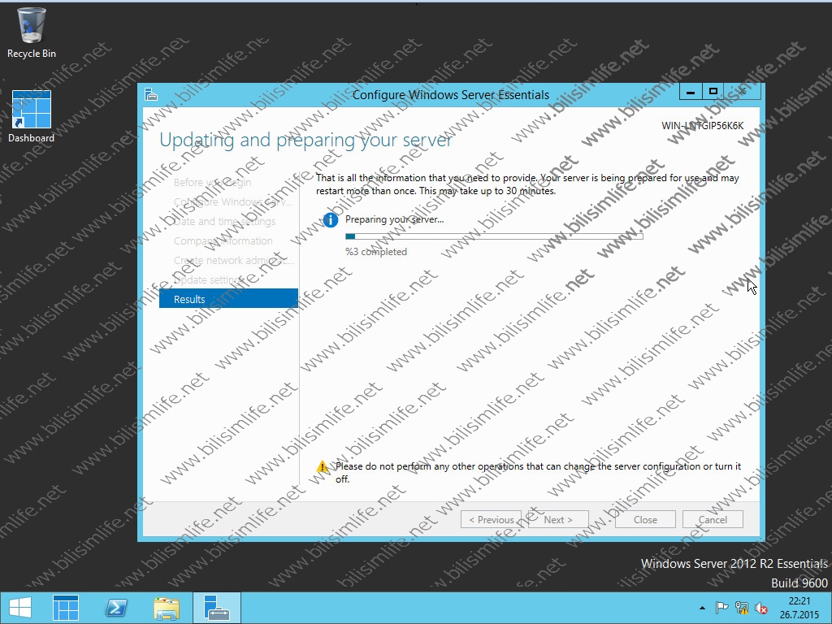Open the Recycle Bin desktop icon
Screen dimensions: 832x624
tap(32, 32)
